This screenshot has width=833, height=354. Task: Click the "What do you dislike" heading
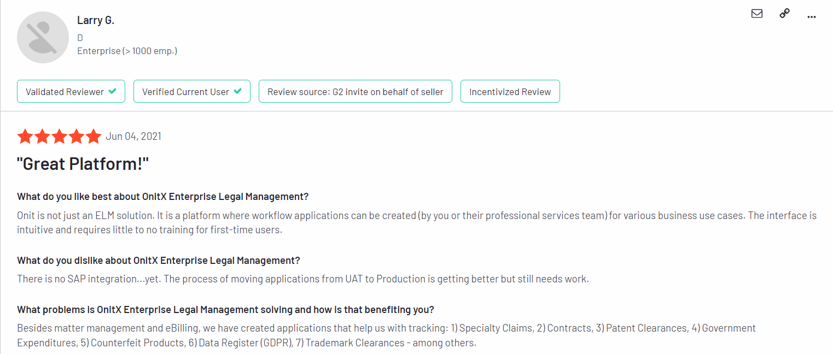pyautogui.click(x=159, y=261)
